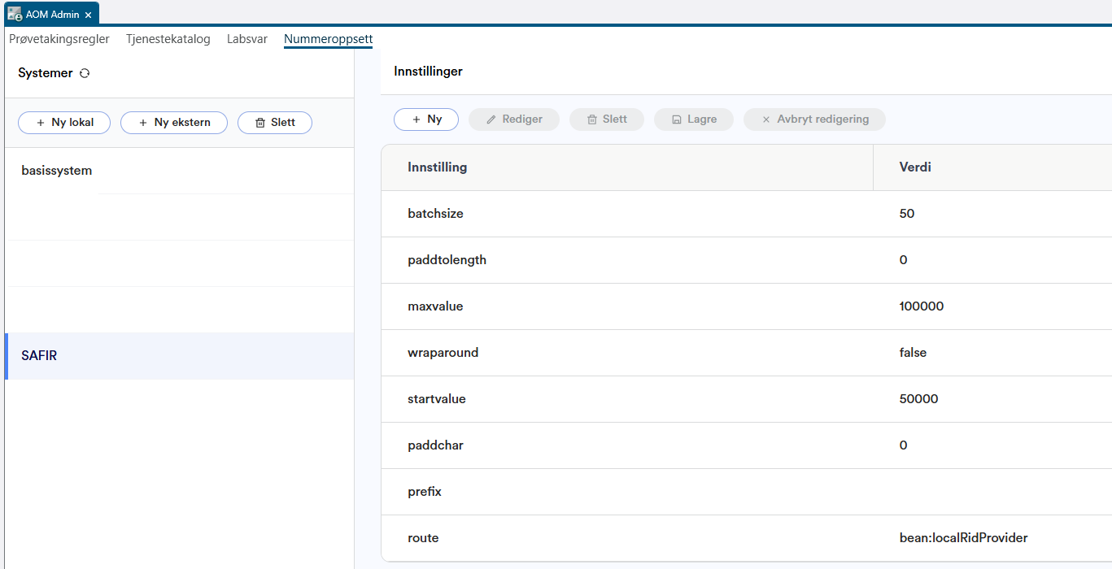Choose SAFIR in the systems list
The height and width of the screenshot is (569, 1112).
39,356
